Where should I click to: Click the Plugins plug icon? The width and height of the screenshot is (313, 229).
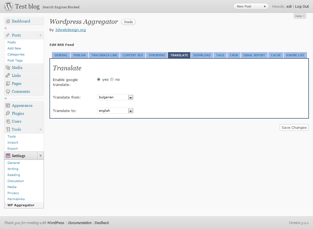click(x=8, y=113)
